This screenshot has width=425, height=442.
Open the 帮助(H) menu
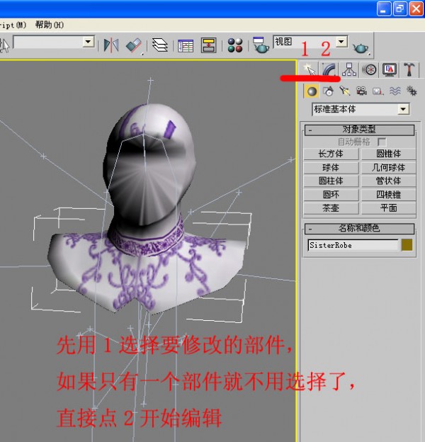coord(50,25)
